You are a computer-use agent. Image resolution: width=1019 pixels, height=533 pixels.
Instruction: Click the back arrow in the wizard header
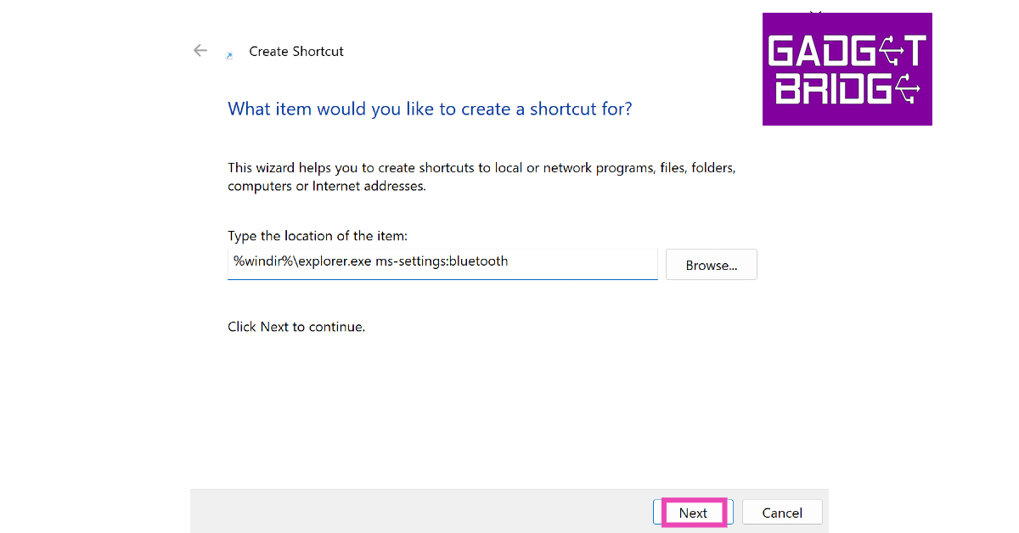tap(200, 51)
